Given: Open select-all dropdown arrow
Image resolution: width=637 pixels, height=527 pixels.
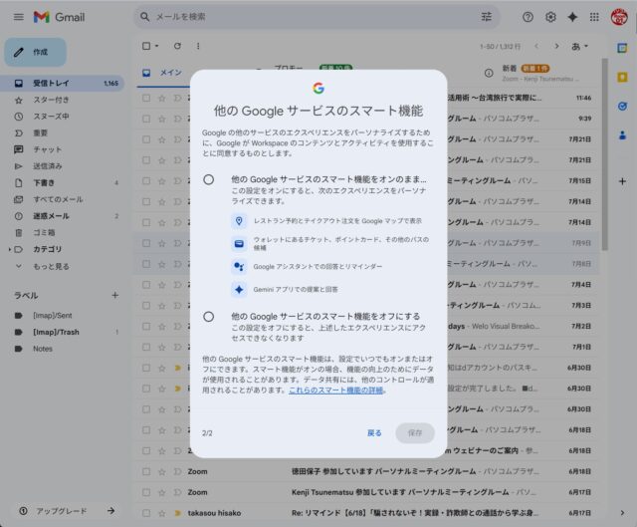Looking at the screenshot, I should coord(157,46).
